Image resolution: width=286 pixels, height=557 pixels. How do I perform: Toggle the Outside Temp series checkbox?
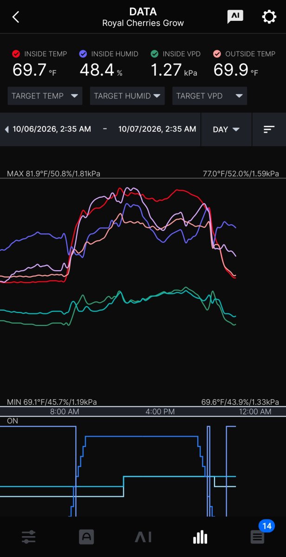[x=217, y=54]
